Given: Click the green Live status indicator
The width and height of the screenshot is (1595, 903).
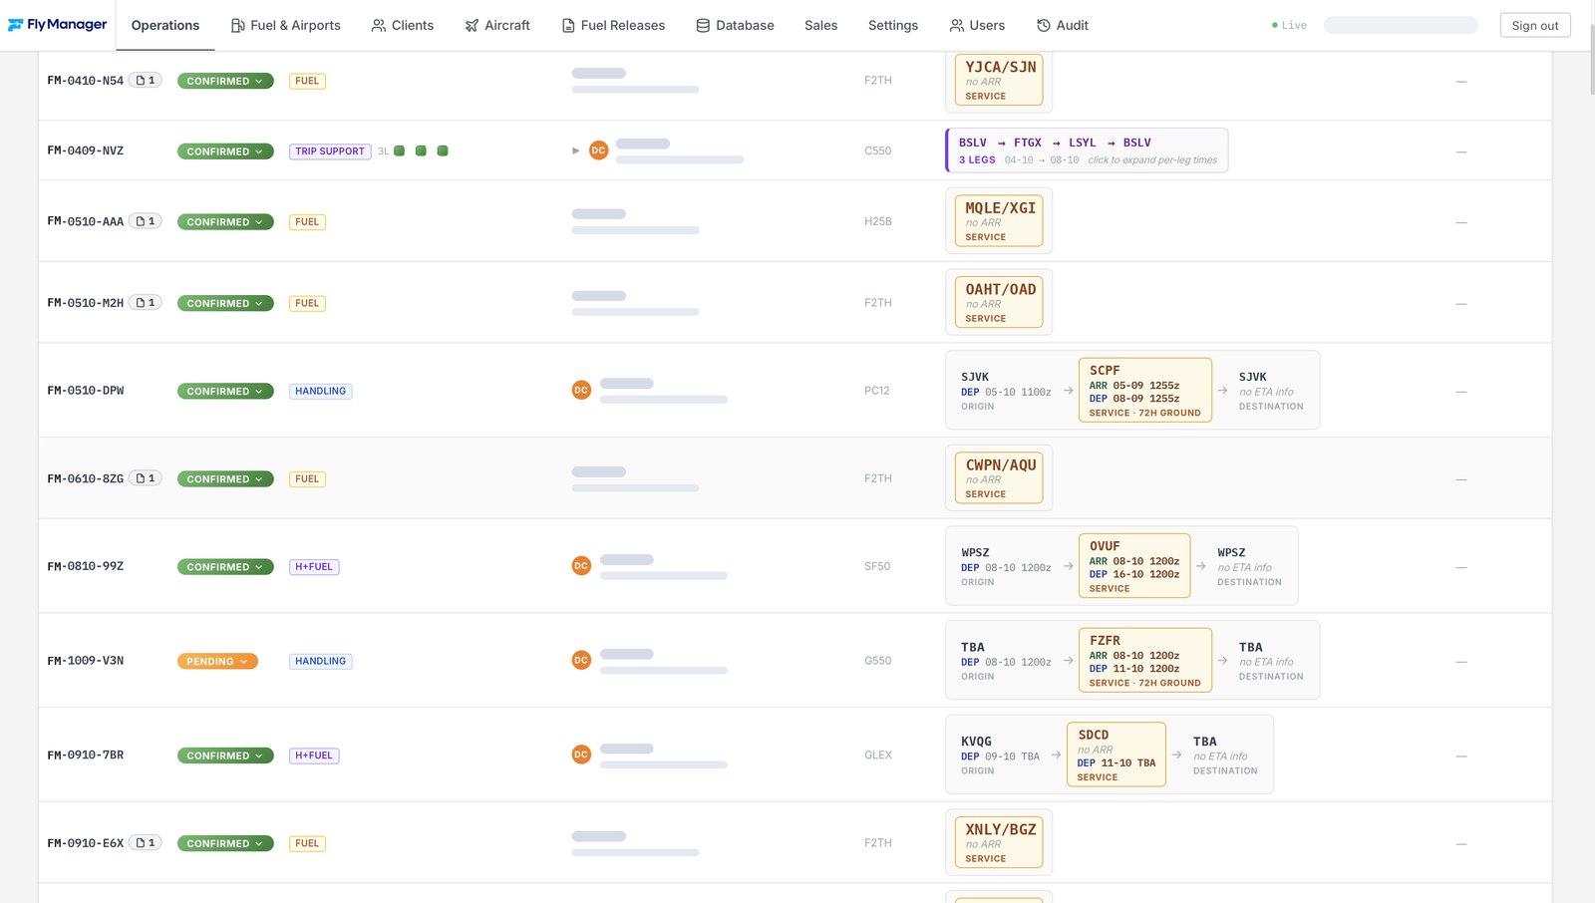Looking at the screenshot, I should pos(1289,25).
